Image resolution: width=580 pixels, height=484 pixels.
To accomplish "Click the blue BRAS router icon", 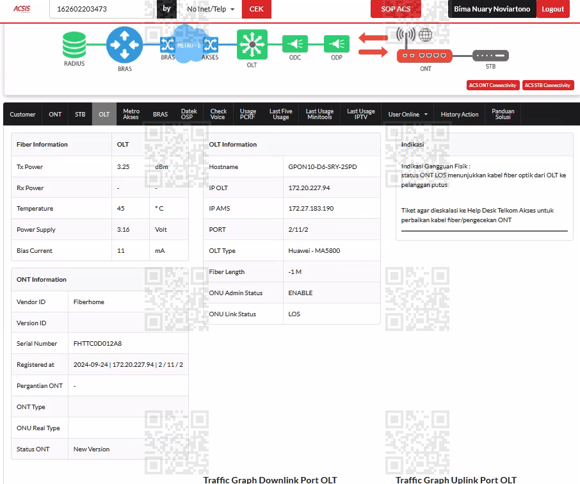I will tap(125, 45).
